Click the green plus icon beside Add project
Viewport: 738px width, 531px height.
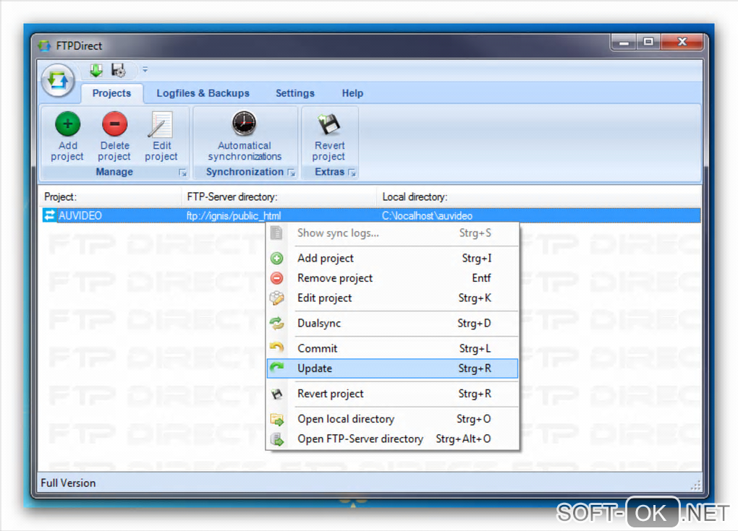point(276,258)
